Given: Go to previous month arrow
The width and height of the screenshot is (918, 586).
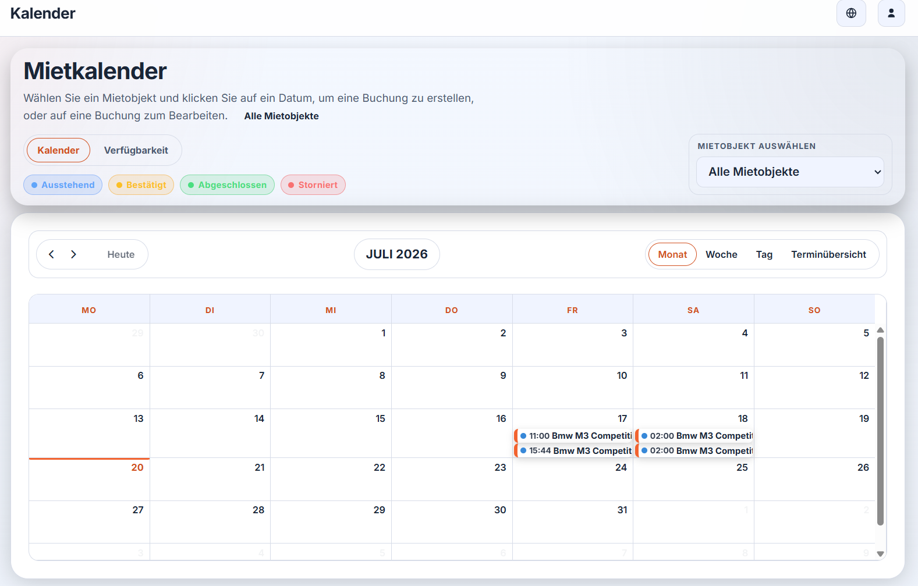Looking at the screenshot, I should pyautogui.click(x=51, y=254).
